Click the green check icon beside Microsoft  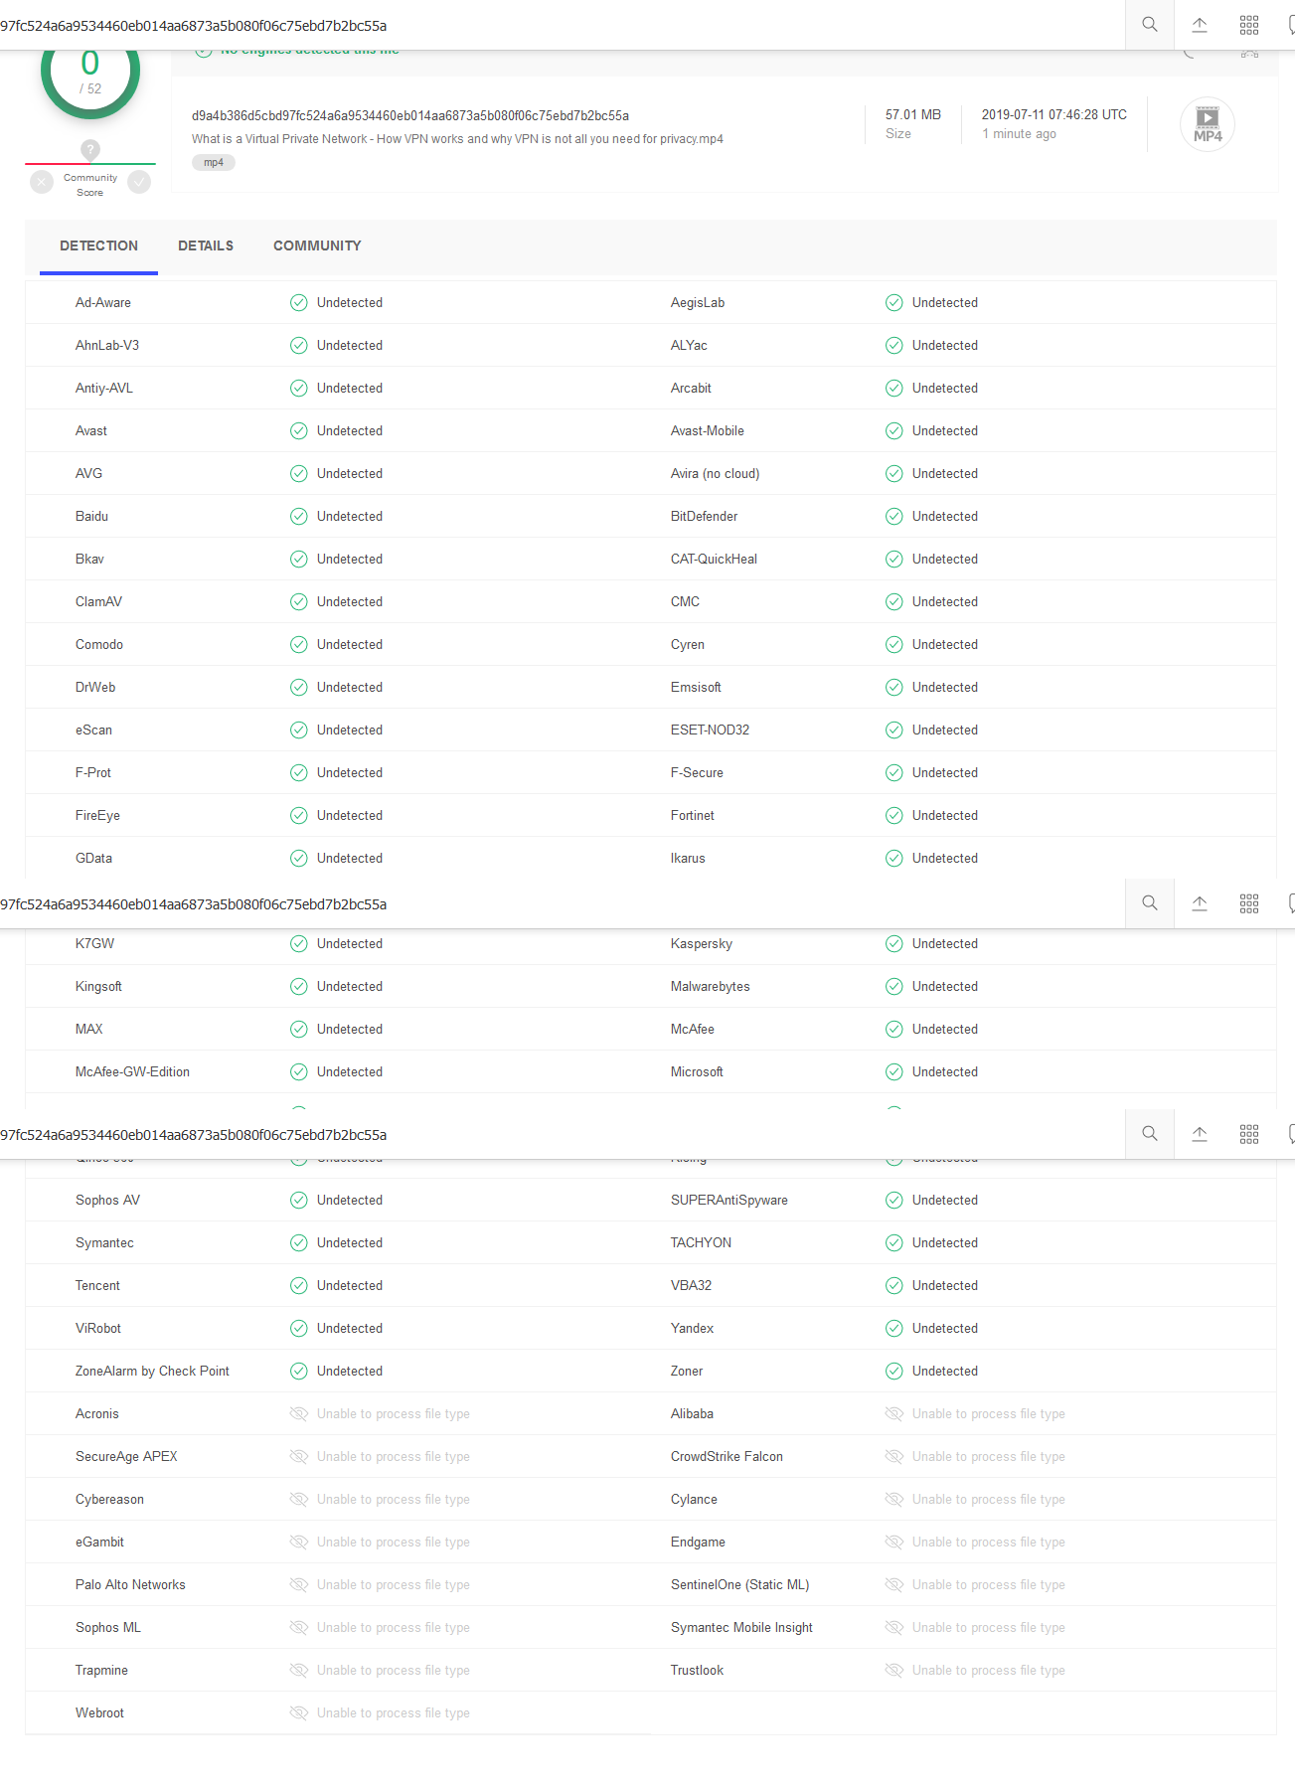(894, 1072)
